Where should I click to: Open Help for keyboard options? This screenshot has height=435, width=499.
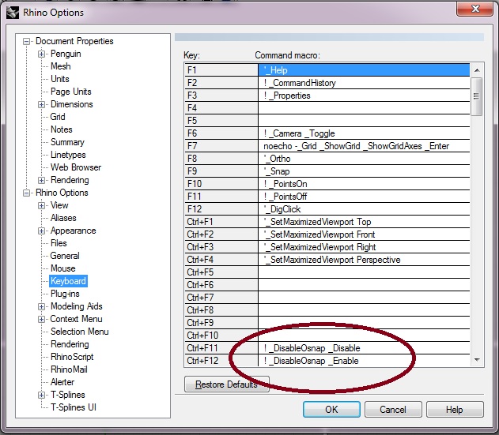[454, 410]
